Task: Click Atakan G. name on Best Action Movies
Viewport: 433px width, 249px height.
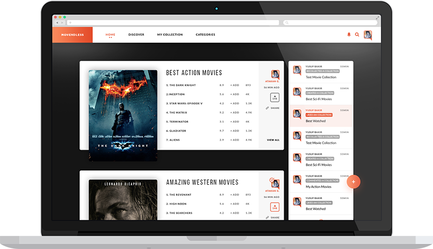Action: (272, 81)
